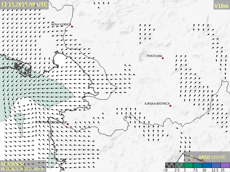Click the NOVA GORICA city label
Screen dimensions: 230x172
tap(61, 24)
